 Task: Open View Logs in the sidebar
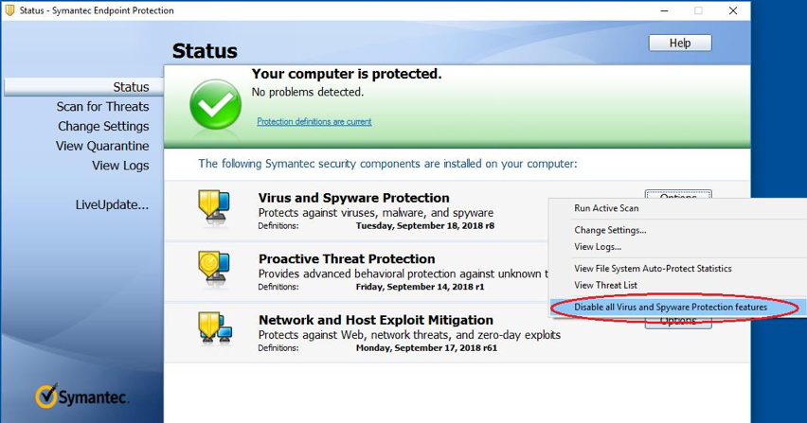(x=120, y=166)
